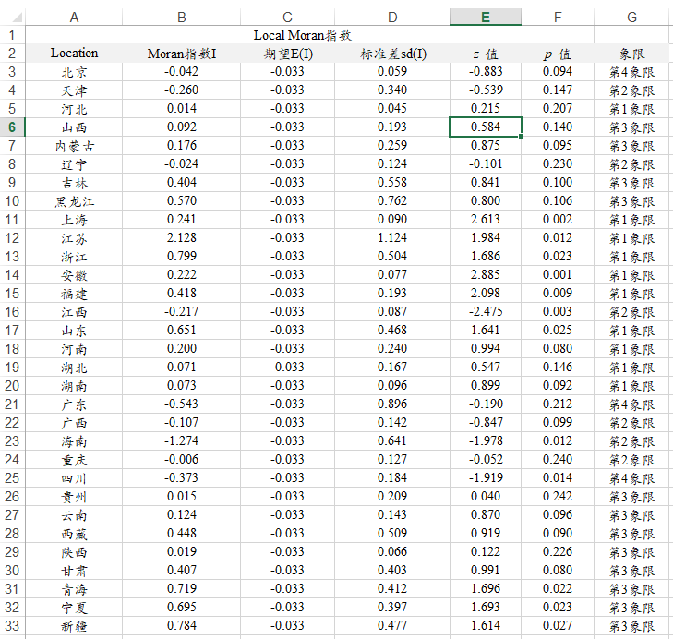The width and height of the screenshot is (673, 639).
Task: Select the cell containing 新疆
Action: pyautogui.click(x=74, y=626)
